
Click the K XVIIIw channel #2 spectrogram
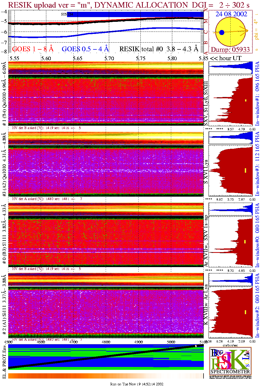pyautogui.click(x=106, y=312)
